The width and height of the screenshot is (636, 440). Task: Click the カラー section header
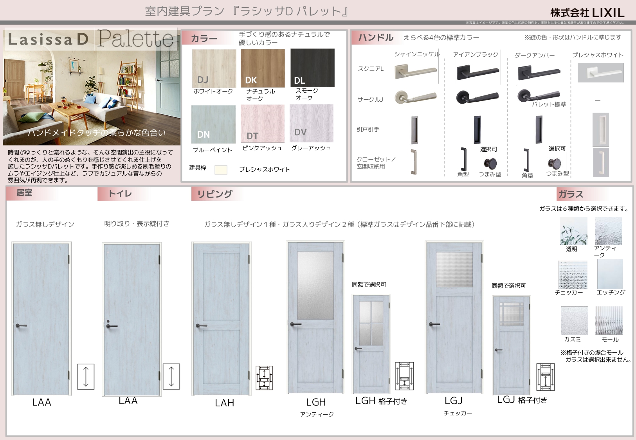pyautogui.click(x=204, y=38)
